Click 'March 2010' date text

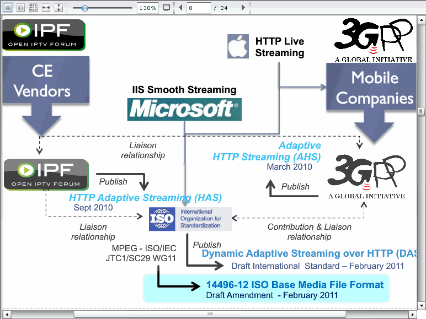(x=289, y=166)
